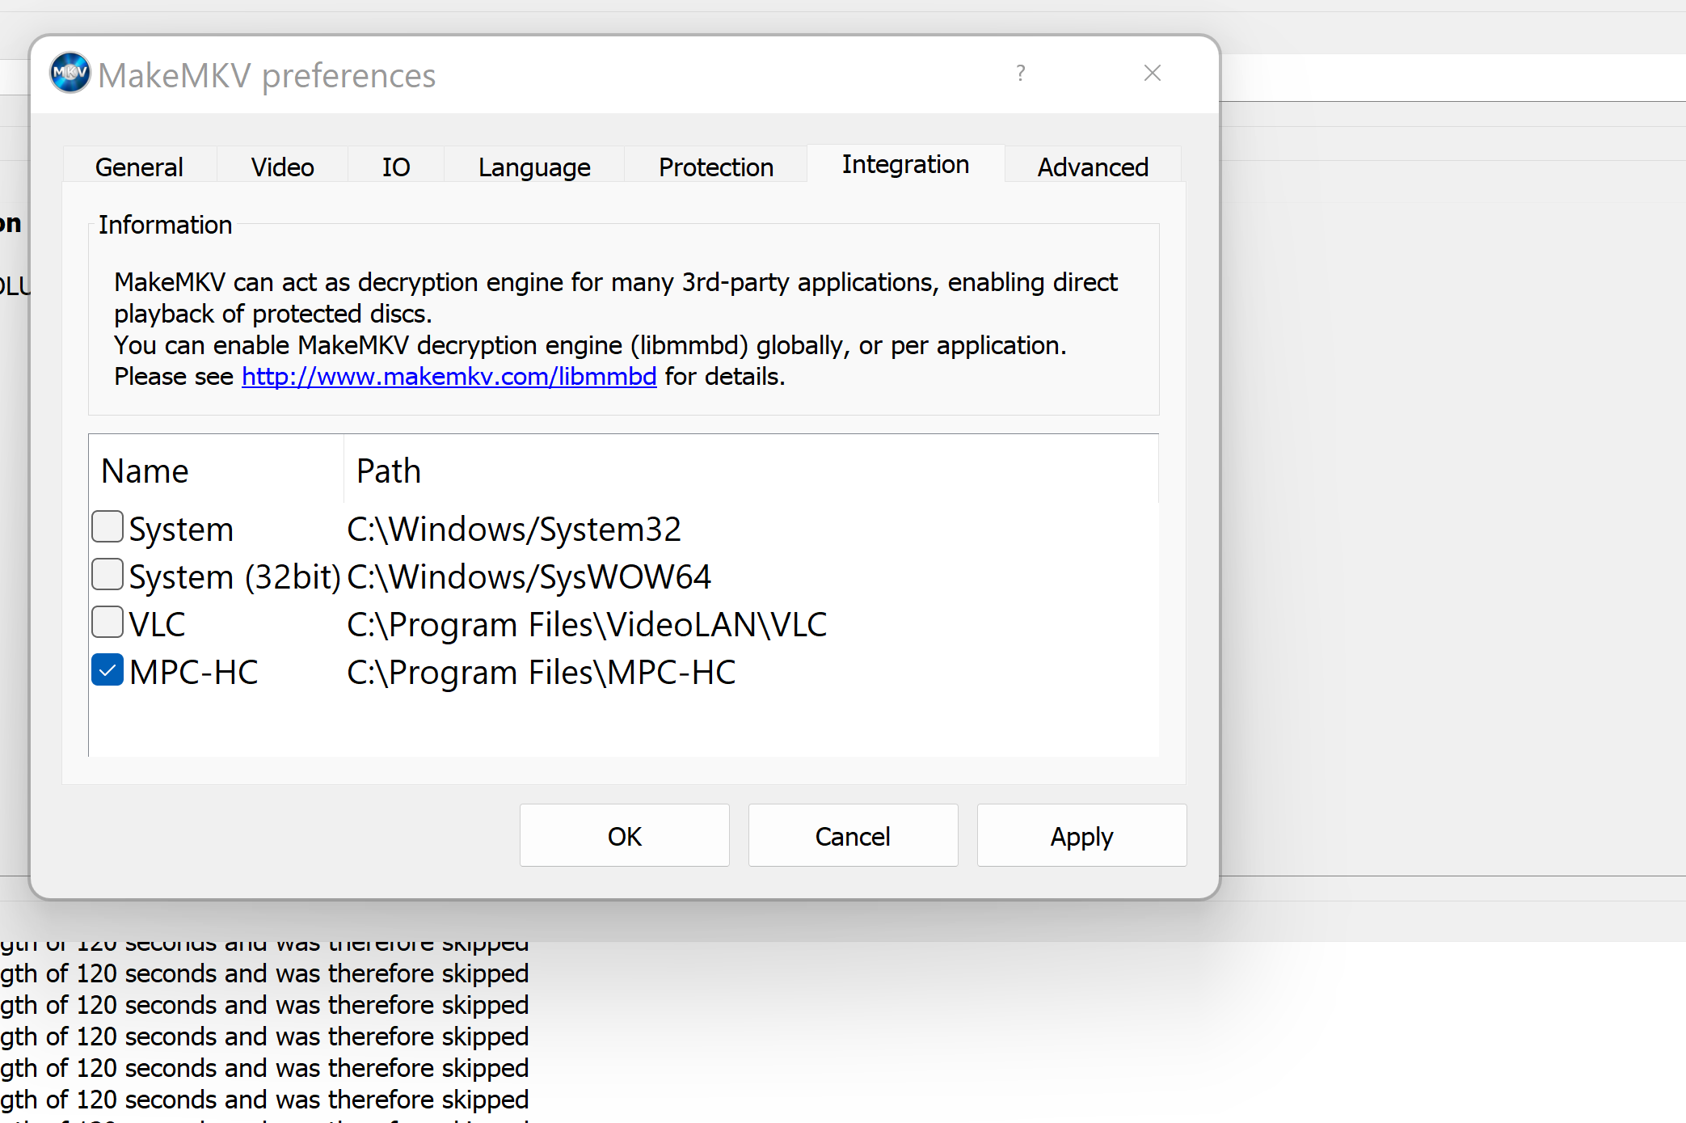Click the question mark help button
1686x1123 pixels.
point(1021,74)
